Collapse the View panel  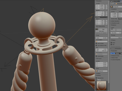click(97, 35)
